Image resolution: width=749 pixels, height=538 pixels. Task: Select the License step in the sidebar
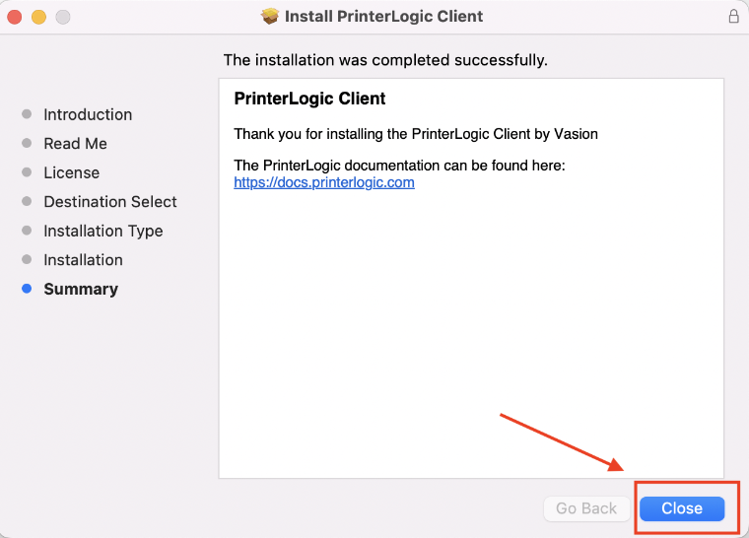(71, 172)
